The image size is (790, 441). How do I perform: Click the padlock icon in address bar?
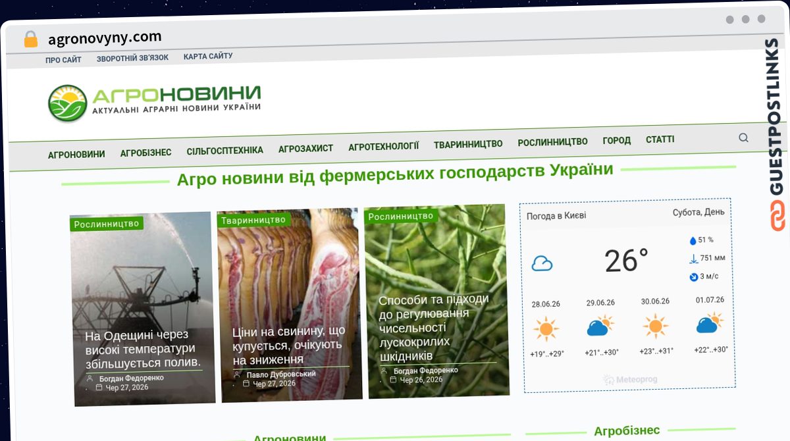31,39
